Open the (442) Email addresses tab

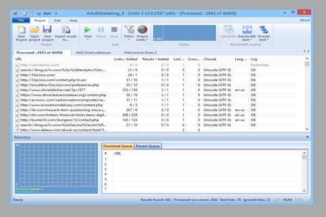point(94,52)
